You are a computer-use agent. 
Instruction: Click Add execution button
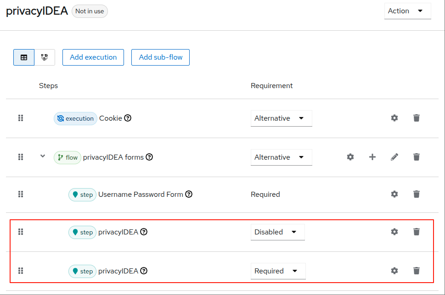93,57
